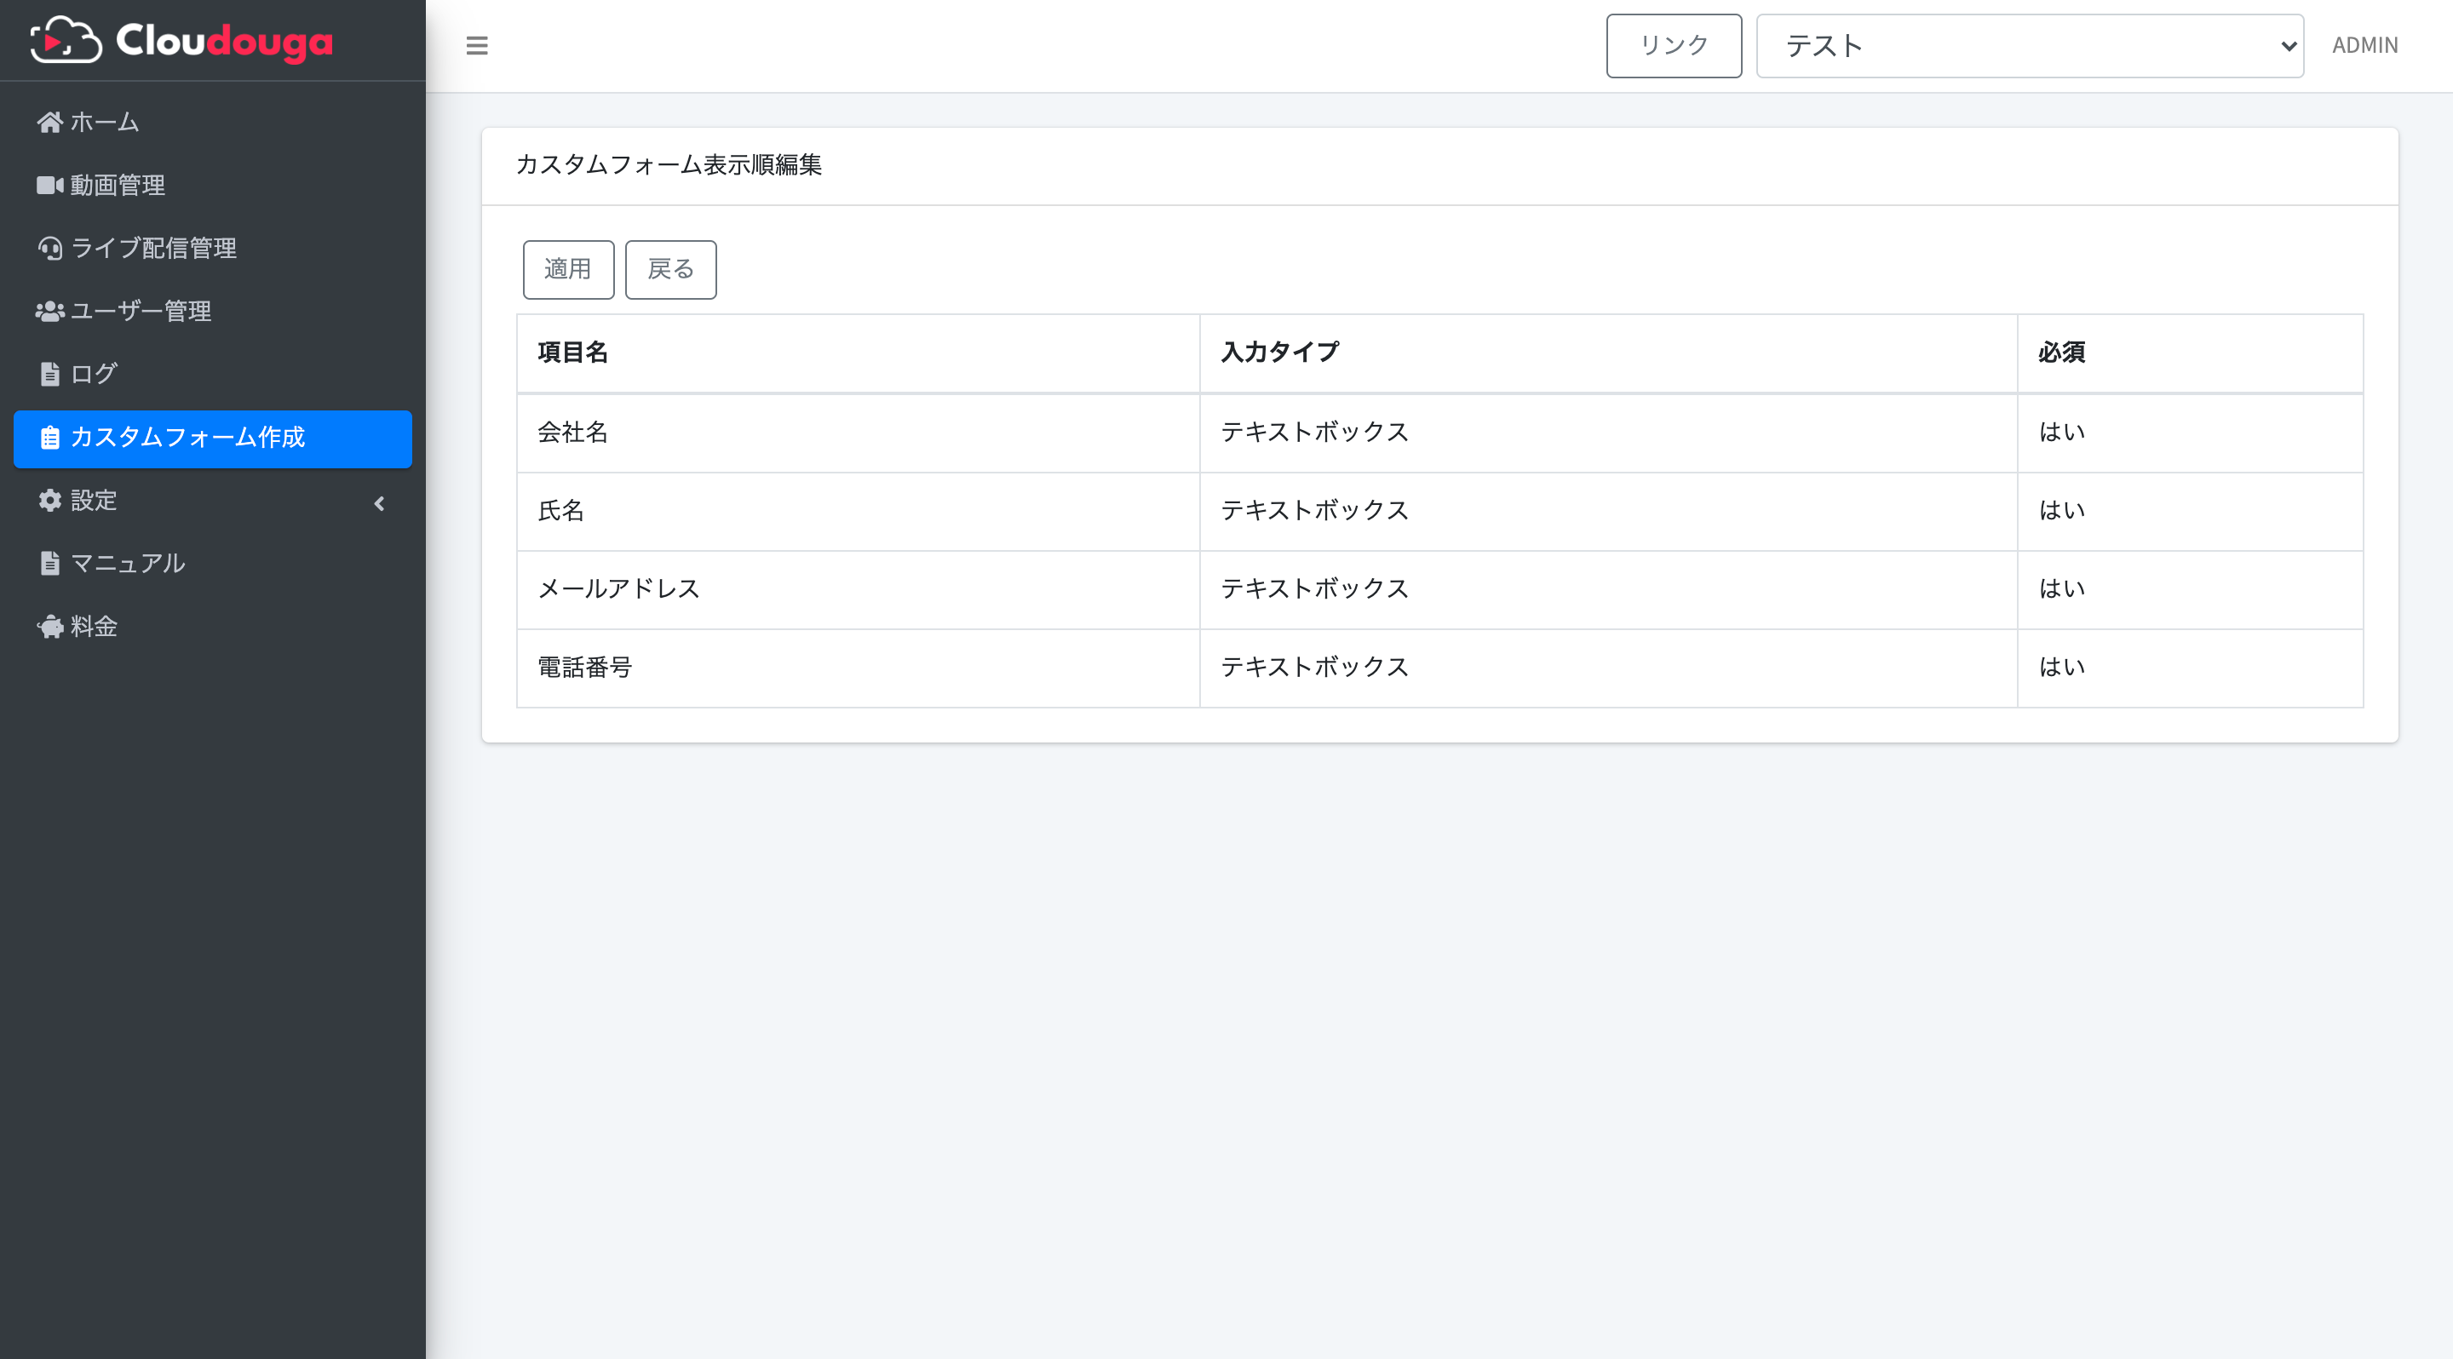Select the 会社名 row cell
Screen dimensions: 2453x1359
pos(858,432)
